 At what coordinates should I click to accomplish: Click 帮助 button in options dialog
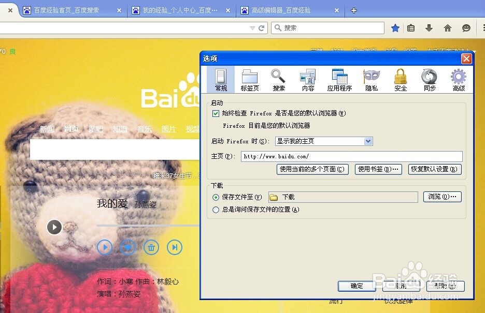pyautogui.click(x=446, y=286)
